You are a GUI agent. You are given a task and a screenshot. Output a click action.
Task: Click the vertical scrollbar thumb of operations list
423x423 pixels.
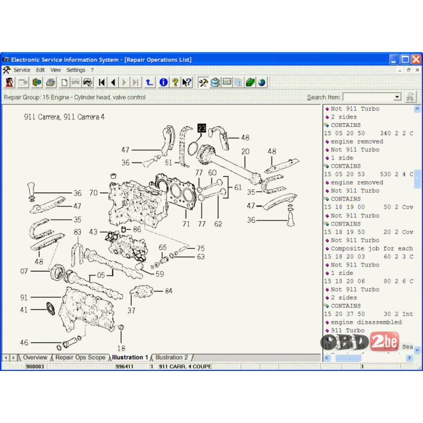coord(418,179)
